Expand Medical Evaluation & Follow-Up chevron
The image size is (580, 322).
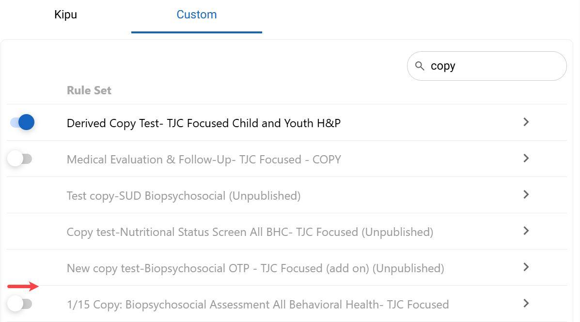(x=526, y=159)
